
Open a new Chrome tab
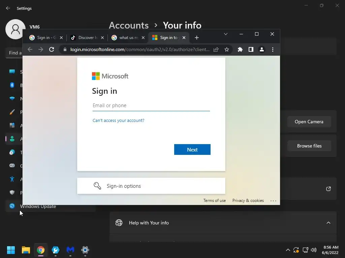pyautogui.click(x=197, y=38)
